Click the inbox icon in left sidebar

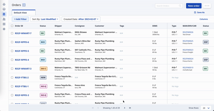coord(4,9)
